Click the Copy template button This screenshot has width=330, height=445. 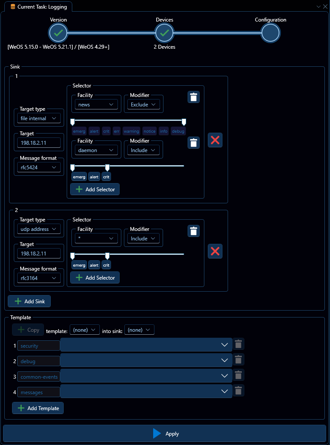[28, 330]
